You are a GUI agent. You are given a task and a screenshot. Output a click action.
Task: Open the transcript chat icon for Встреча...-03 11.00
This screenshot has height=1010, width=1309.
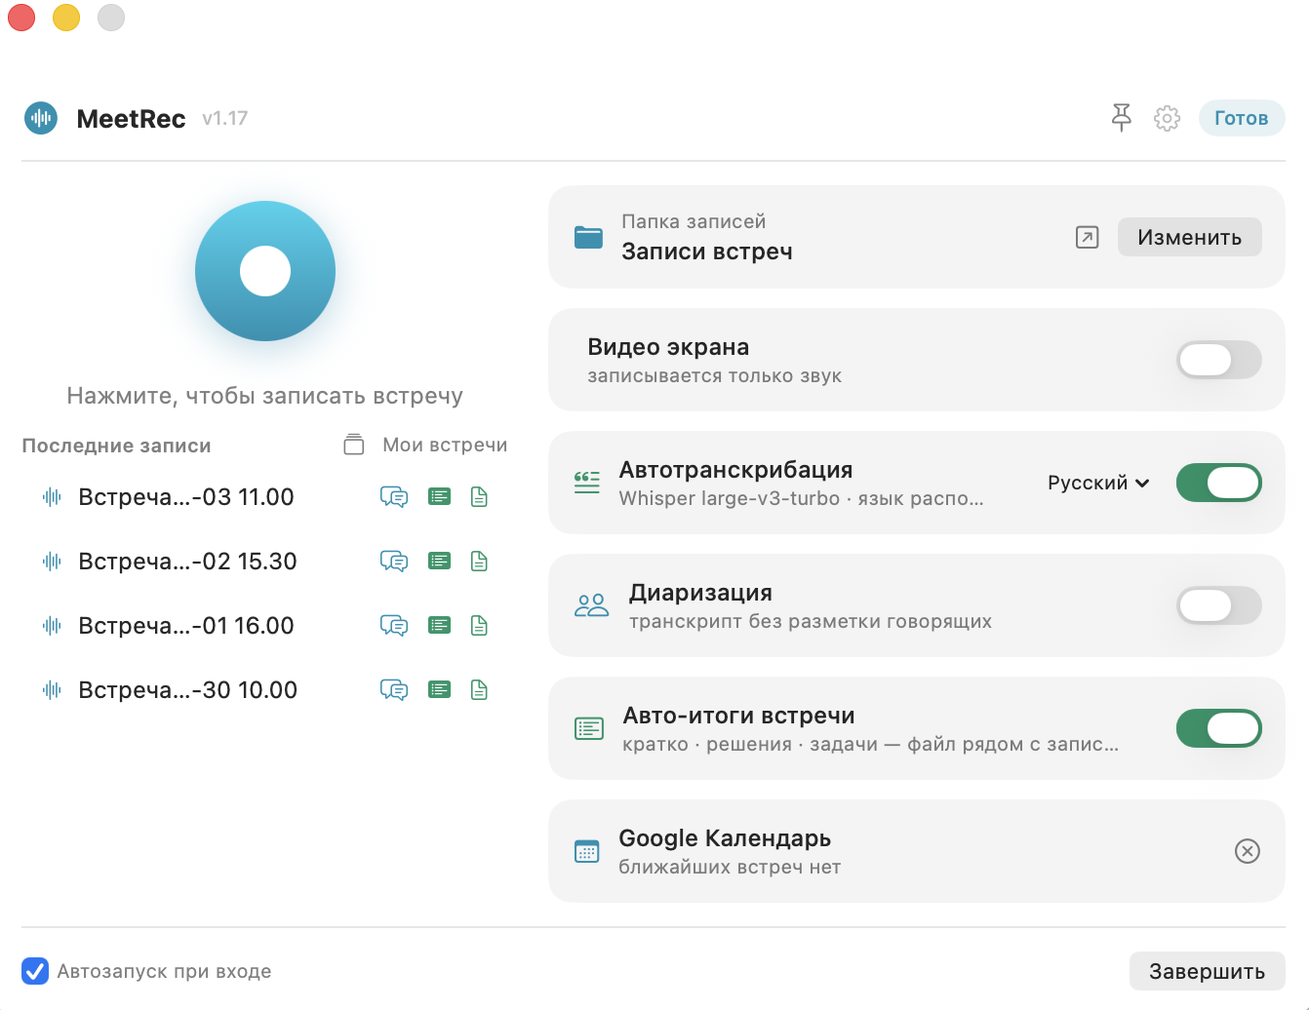click(x=394, y=497)
